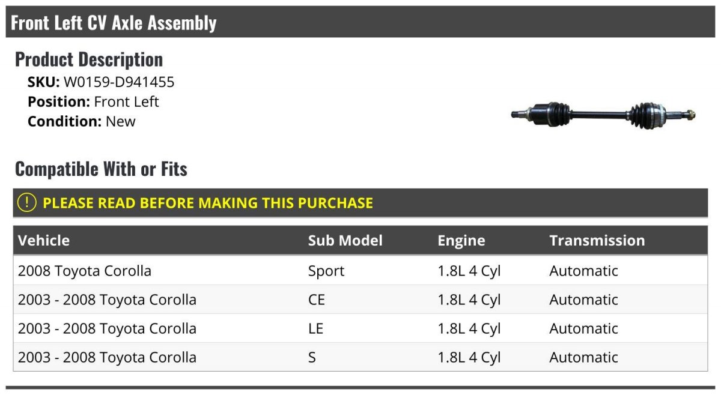721x395 pixels.
Task: Expand the Please Read Before Purchase banner
Action: pos(208,203)
